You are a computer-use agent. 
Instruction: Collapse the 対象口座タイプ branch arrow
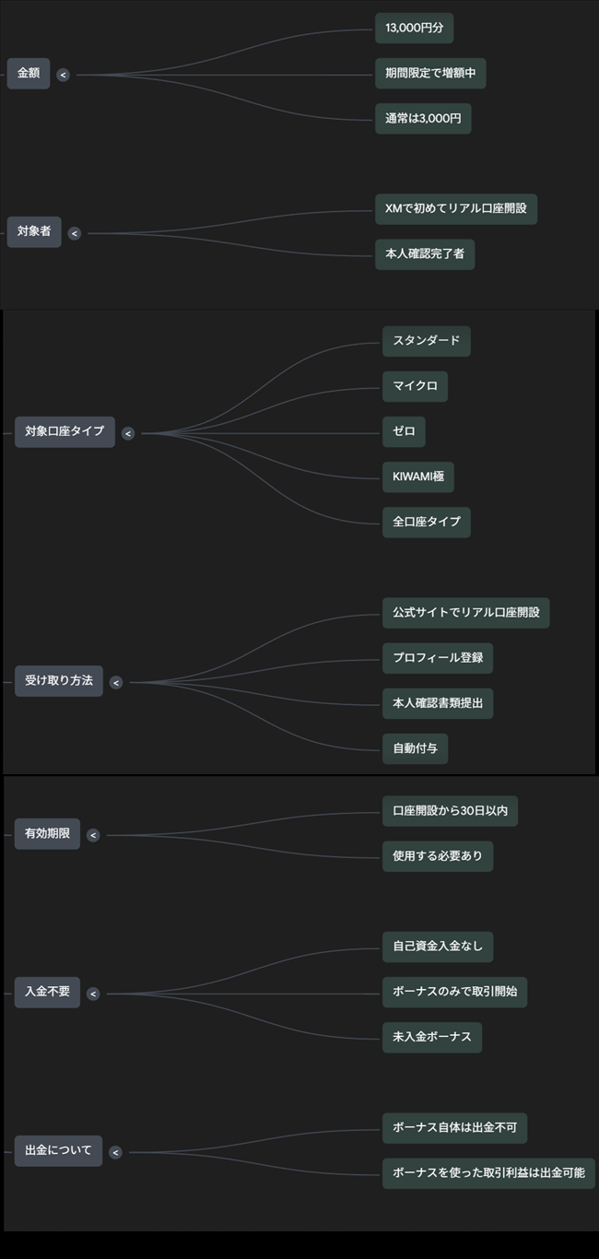pyautogui.click(x=128, y=433)
